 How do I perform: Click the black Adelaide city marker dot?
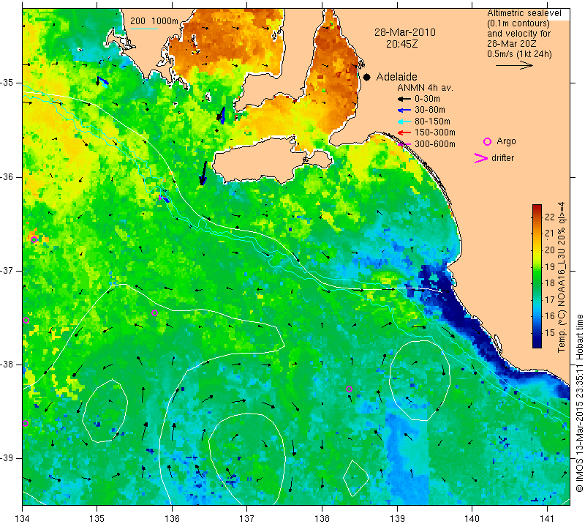coord(367,77)
